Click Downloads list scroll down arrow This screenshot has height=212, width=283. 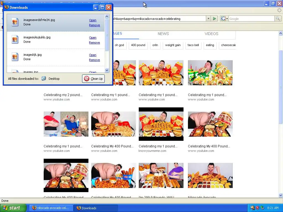coord(107,70)
